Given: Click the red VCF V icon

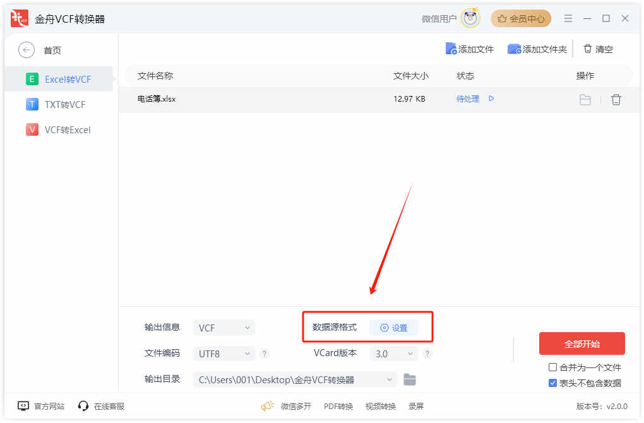Looking at the screenshot, I should tap(32, 130).
